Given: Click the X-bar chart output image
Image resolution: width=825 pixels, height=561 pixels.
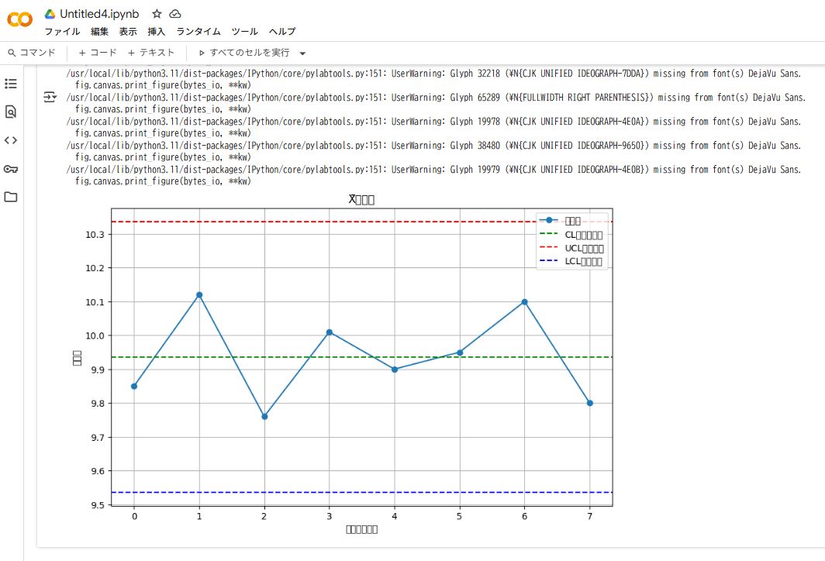Looking at the screenshot, I should pos(342,364).
